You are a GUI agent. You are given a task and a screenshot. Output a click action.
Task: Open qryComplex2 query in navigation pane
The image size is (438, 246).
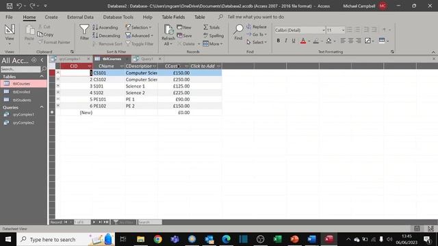tap(23, 123)
